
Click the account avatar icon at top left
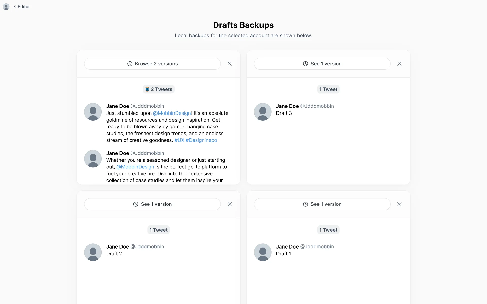click(6, 7)
